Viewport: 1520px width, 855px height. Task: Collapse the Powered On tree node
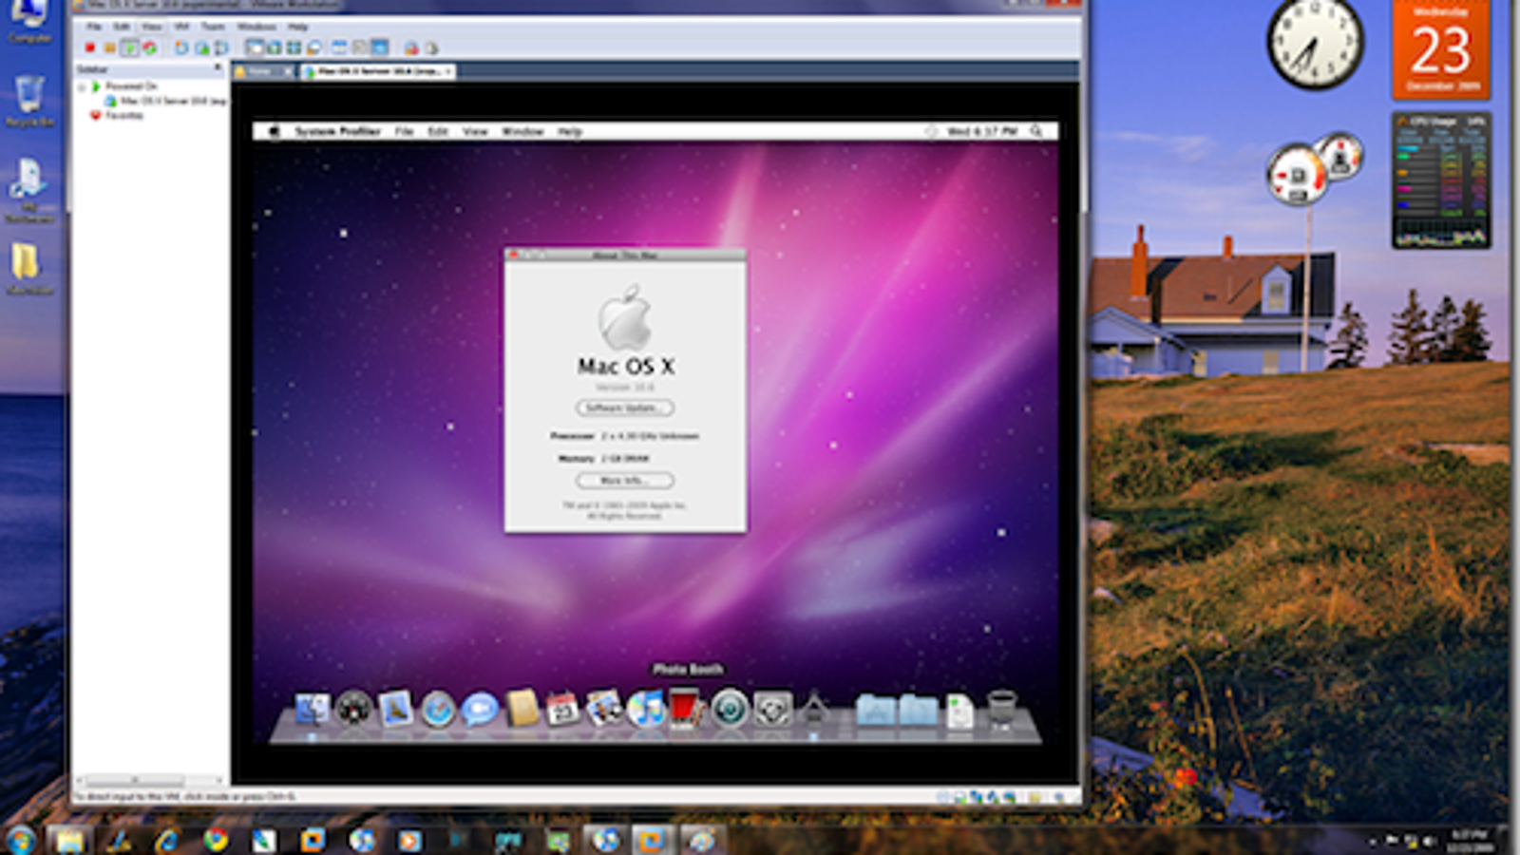coord(82,86)
